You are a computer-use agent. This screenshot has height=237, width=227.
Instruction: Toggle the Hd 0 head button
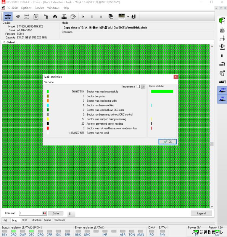coord(222,90)
